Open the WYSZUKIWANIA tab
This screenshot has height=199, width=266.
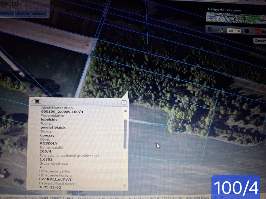pyautogui.click(x=31, y=14)
